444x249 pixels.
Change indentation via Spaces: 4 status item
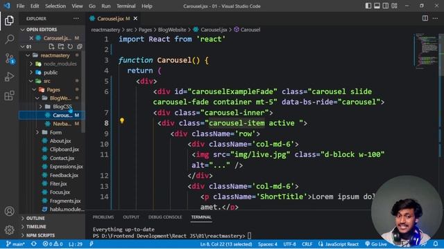tap(267, 244)
